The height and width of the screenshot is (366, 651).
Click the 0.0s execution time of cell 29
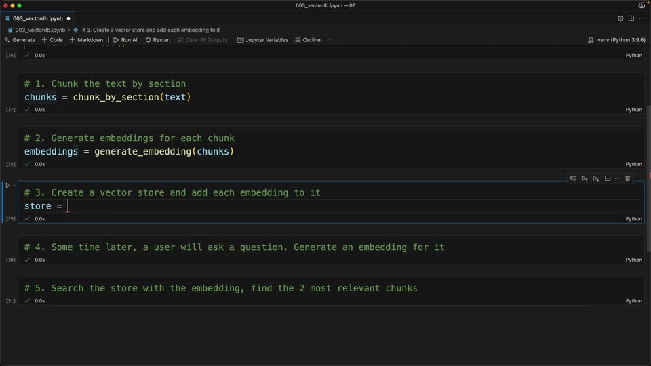point(40,219)
